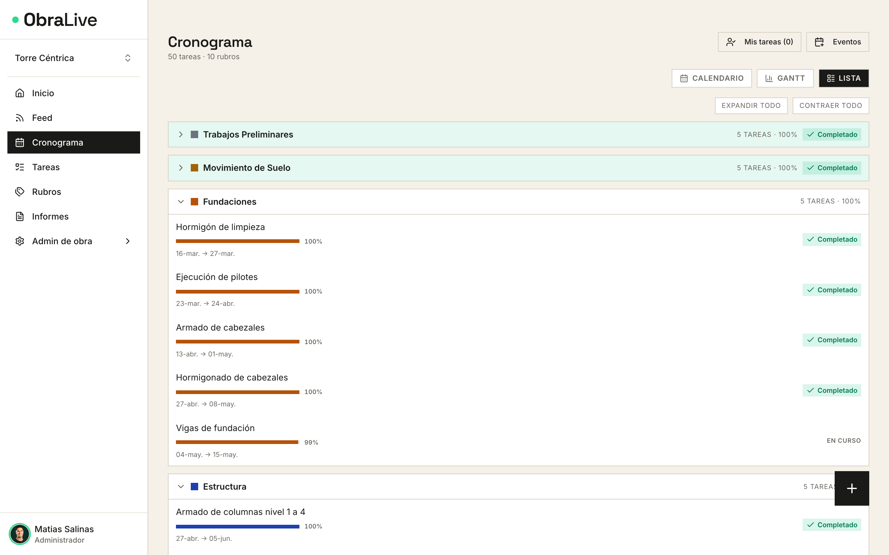Click CONTRAER TODO
Image resolution: width=889 pixels, height=555 pixels.
point(831,106)
